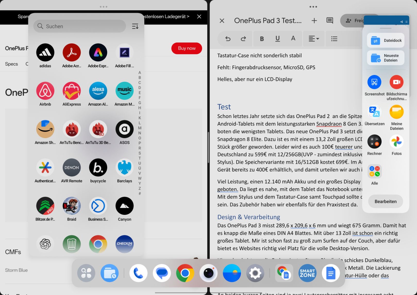Expand the Alle apps folder in sidebar
Image resolution: width=417 pixels, height=295 pixels.
tap(374, 171)
